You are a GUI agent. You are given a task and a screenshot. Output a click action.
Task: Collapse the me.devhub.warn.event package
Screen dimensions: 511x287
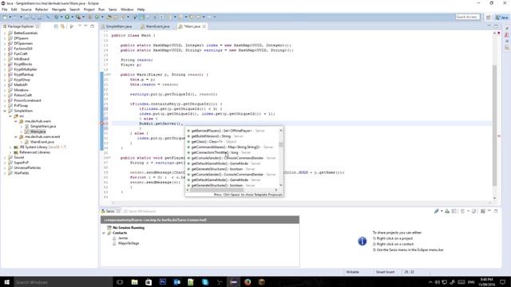coord(16,137)
